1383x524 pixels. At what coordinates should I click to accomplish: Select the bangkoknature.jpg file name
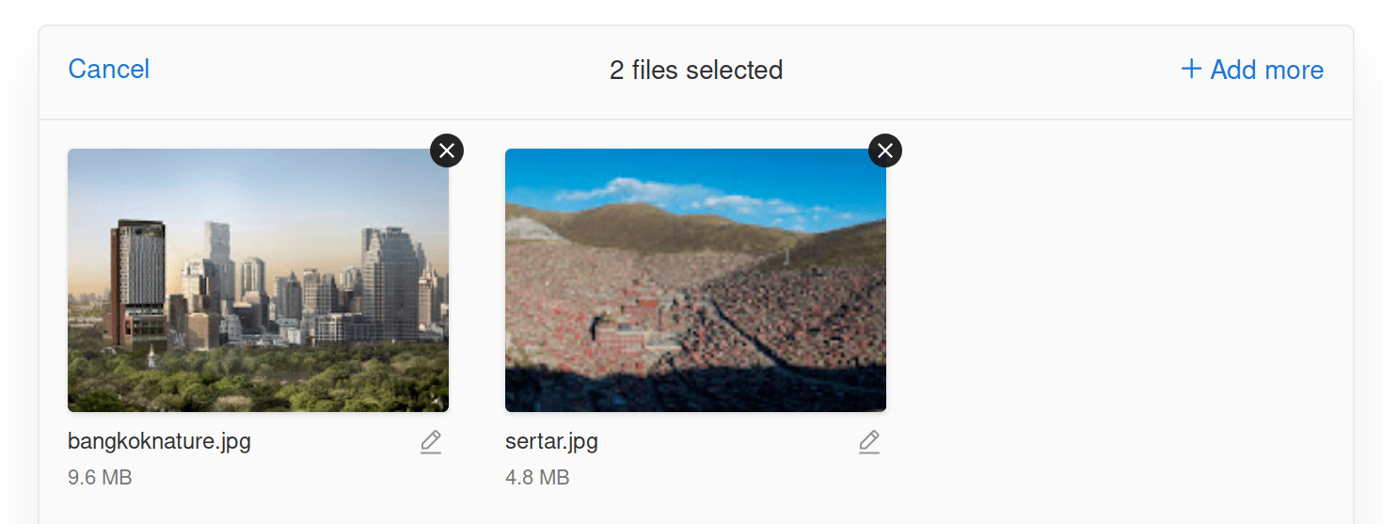pos(159,441)
